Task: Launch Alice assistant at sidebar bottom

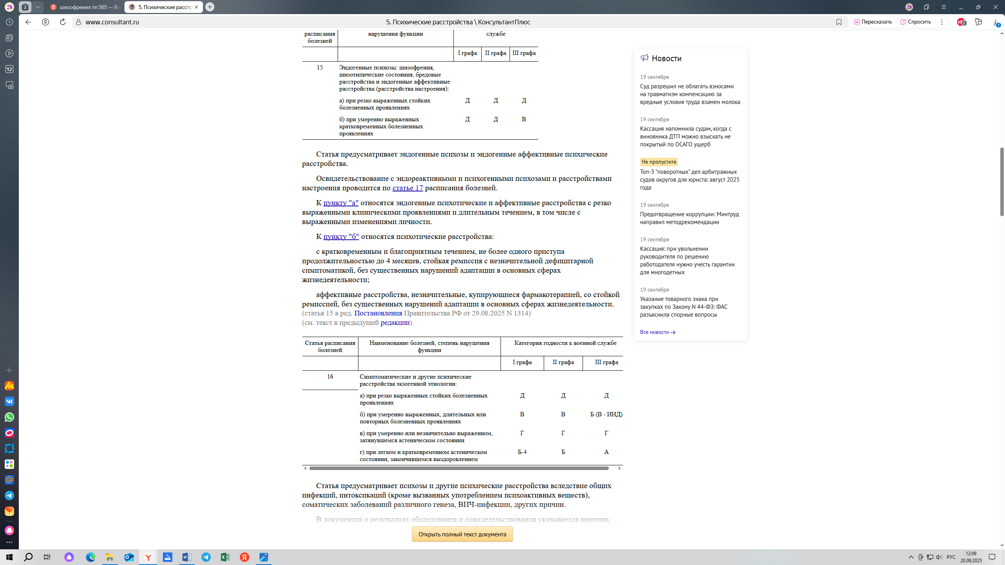Action: (9, 530)
